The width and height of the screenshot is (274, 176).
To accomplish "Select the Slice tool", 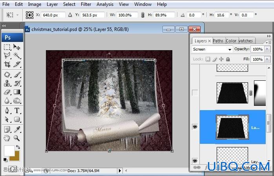I will pos(17,64).
